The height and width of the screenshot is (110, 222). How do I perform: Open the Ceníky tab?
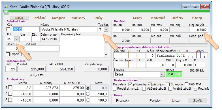point(98,18)
